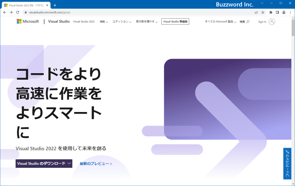Click text Visual Studio 2022 を使用して未来を創る
The width and height of the screenshot is (295, 186).
click(61, 148)
